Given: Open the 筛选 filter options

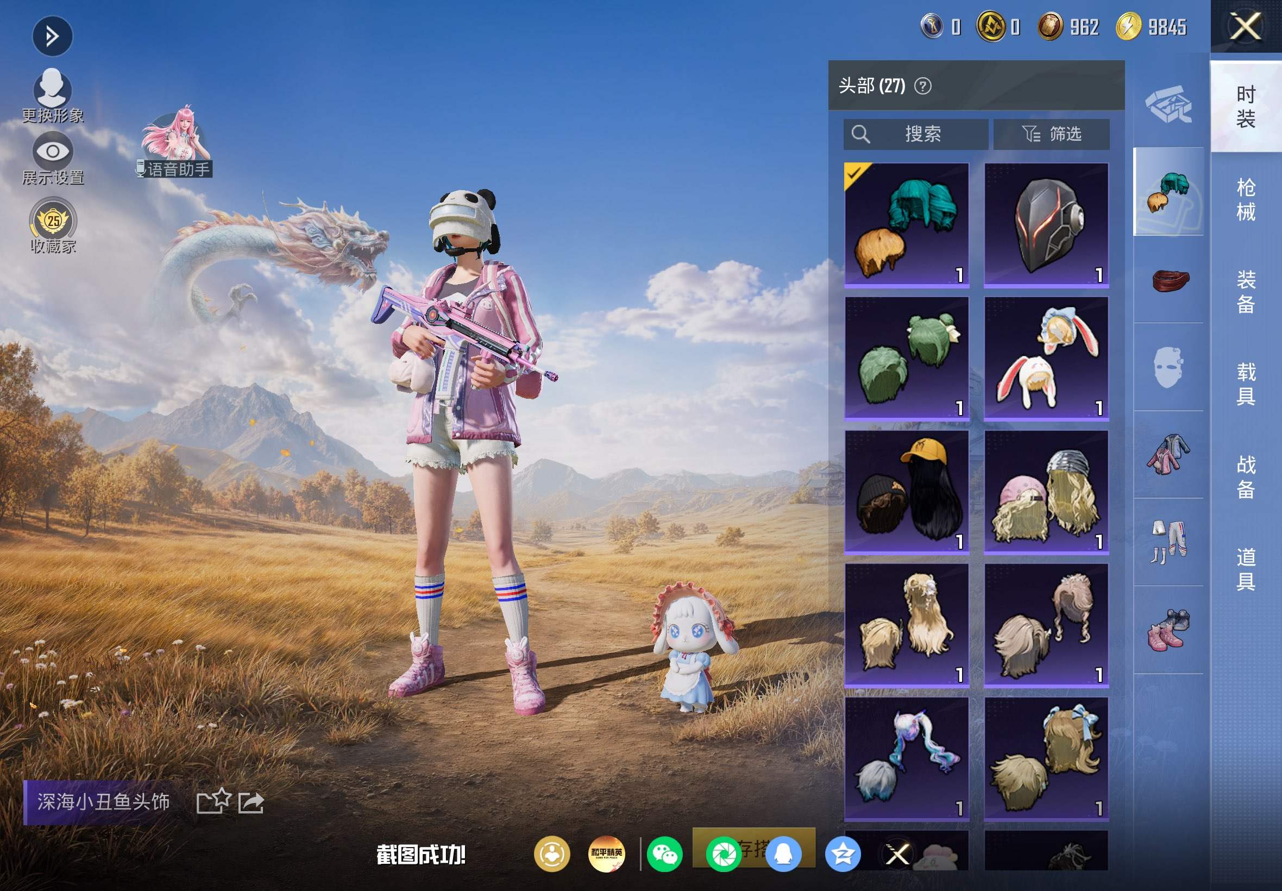Looking at the screenshot, I should click(1052, 134).
